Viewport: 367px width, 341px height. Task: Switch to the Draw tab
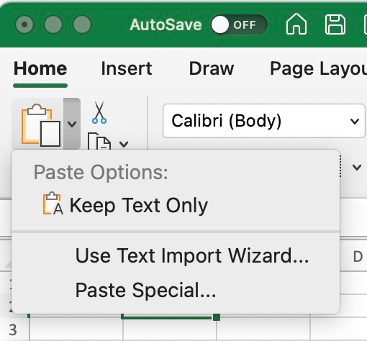pyautogui.click(x=212, y=68)
